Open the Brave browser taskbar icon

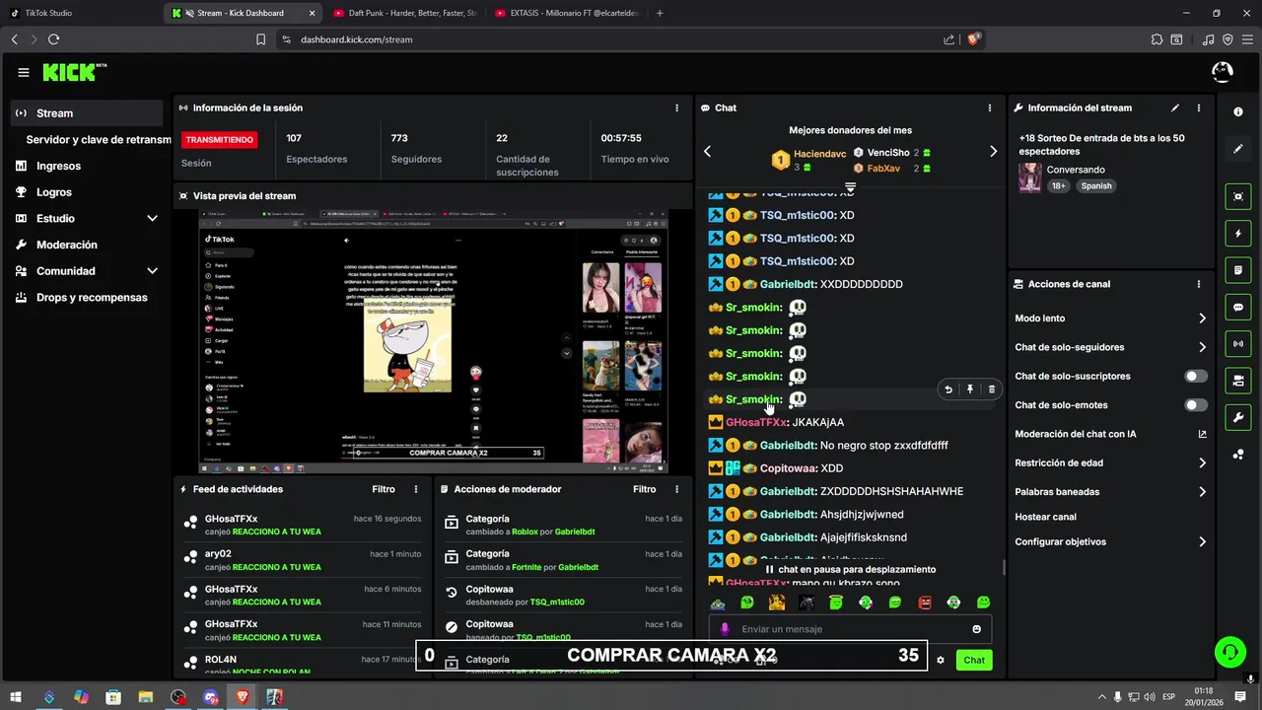(243, 697)
